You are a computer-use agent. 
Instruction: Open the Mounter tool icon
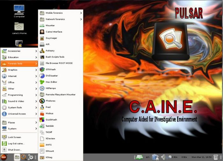(x=42, y=26)
